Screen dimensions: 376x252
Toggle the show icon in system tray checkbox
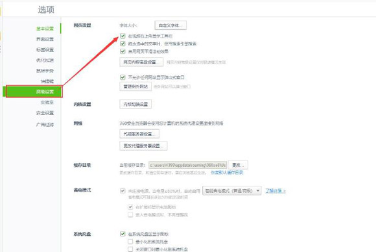point(123,234)
